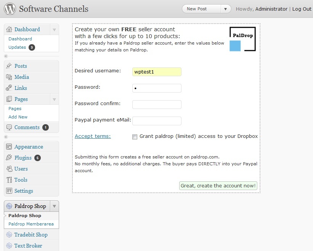Check the Grant paldrop Dropbox access checkbox
The height and width of the screenshot is (251, 313).
pyautogui.click(x=135, y=137)
